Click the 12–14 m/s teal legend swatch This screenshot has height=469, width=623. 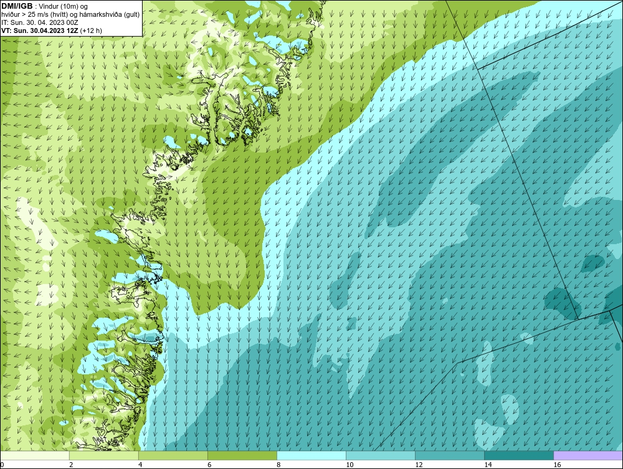(x=449, y=455)
